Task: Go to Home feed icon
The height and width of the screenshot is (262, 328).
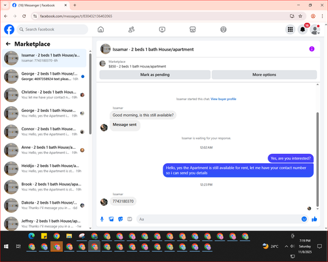Action: (x=100, y=29)
